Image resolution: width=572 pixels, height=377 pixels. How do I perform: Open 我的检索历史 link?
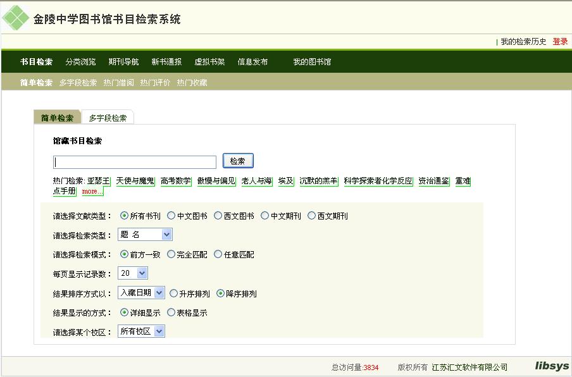[x=523, y=42]
